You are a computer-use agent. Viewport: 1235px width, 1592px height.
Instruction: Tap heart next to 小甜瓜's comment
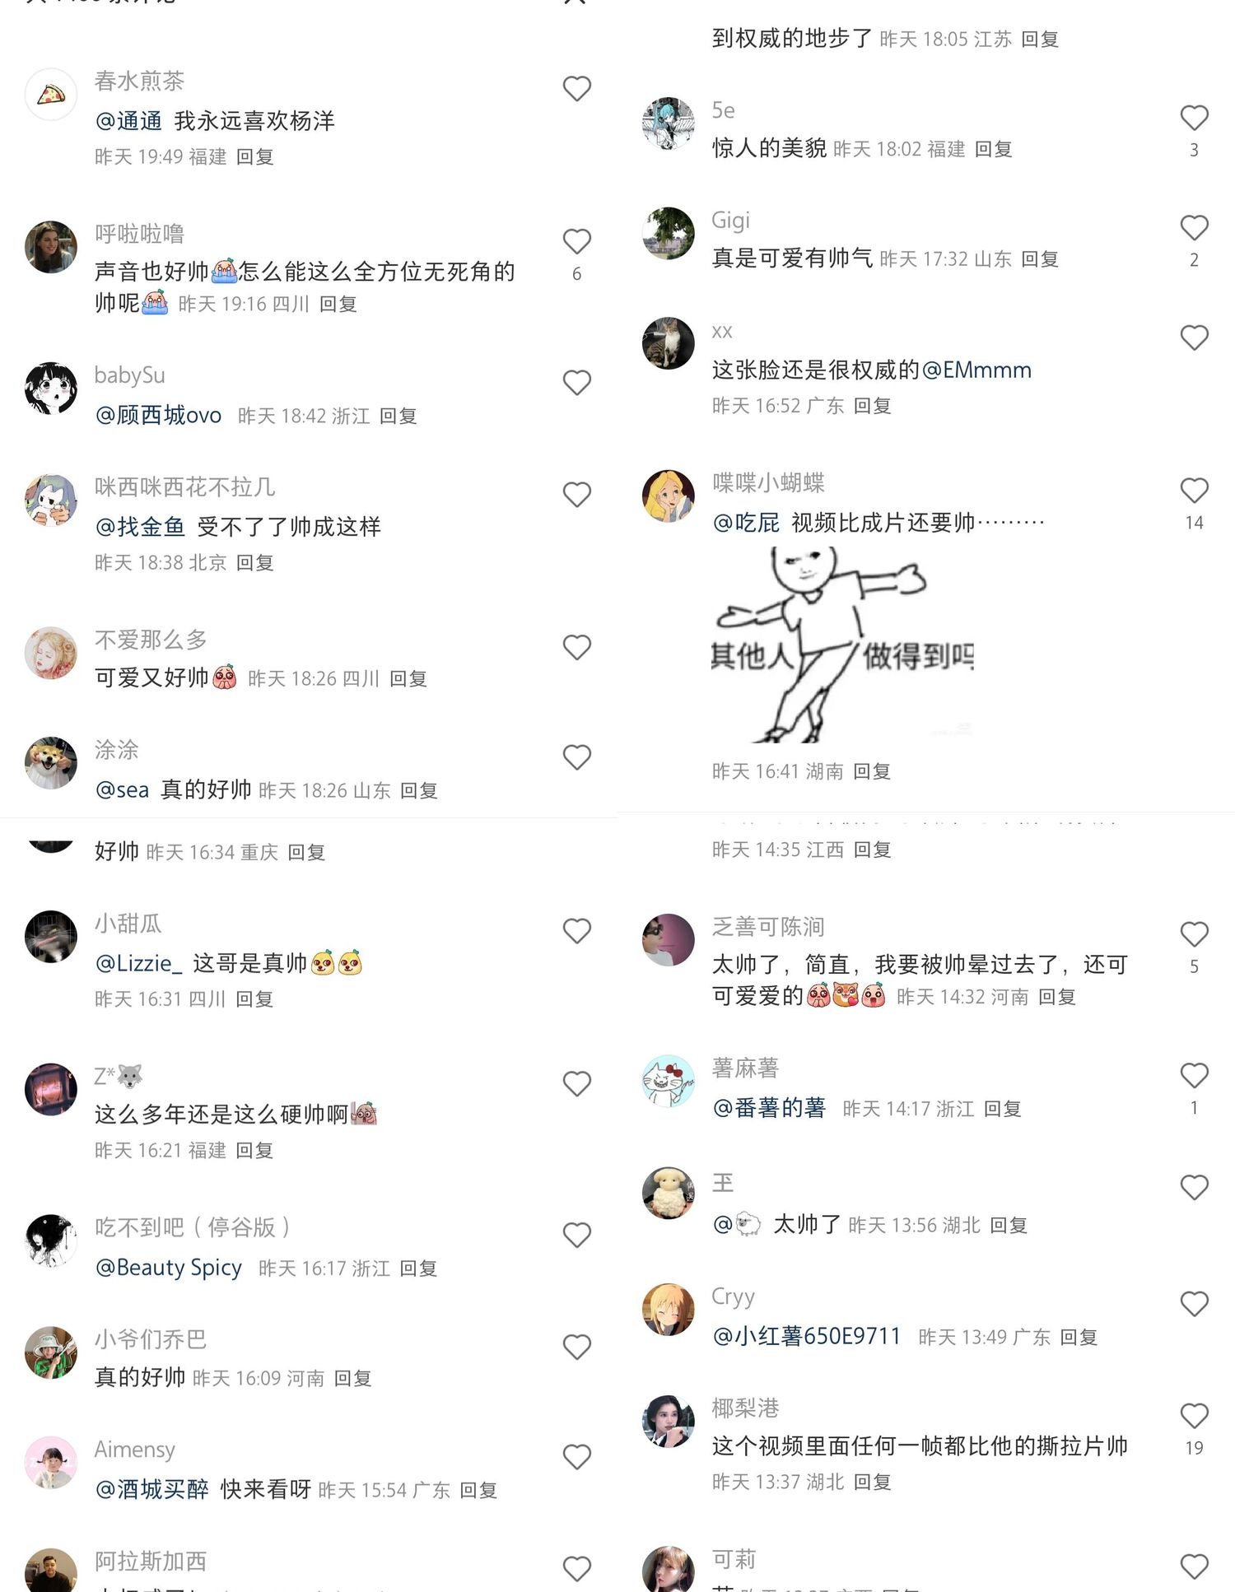click(x=576, y=931)
